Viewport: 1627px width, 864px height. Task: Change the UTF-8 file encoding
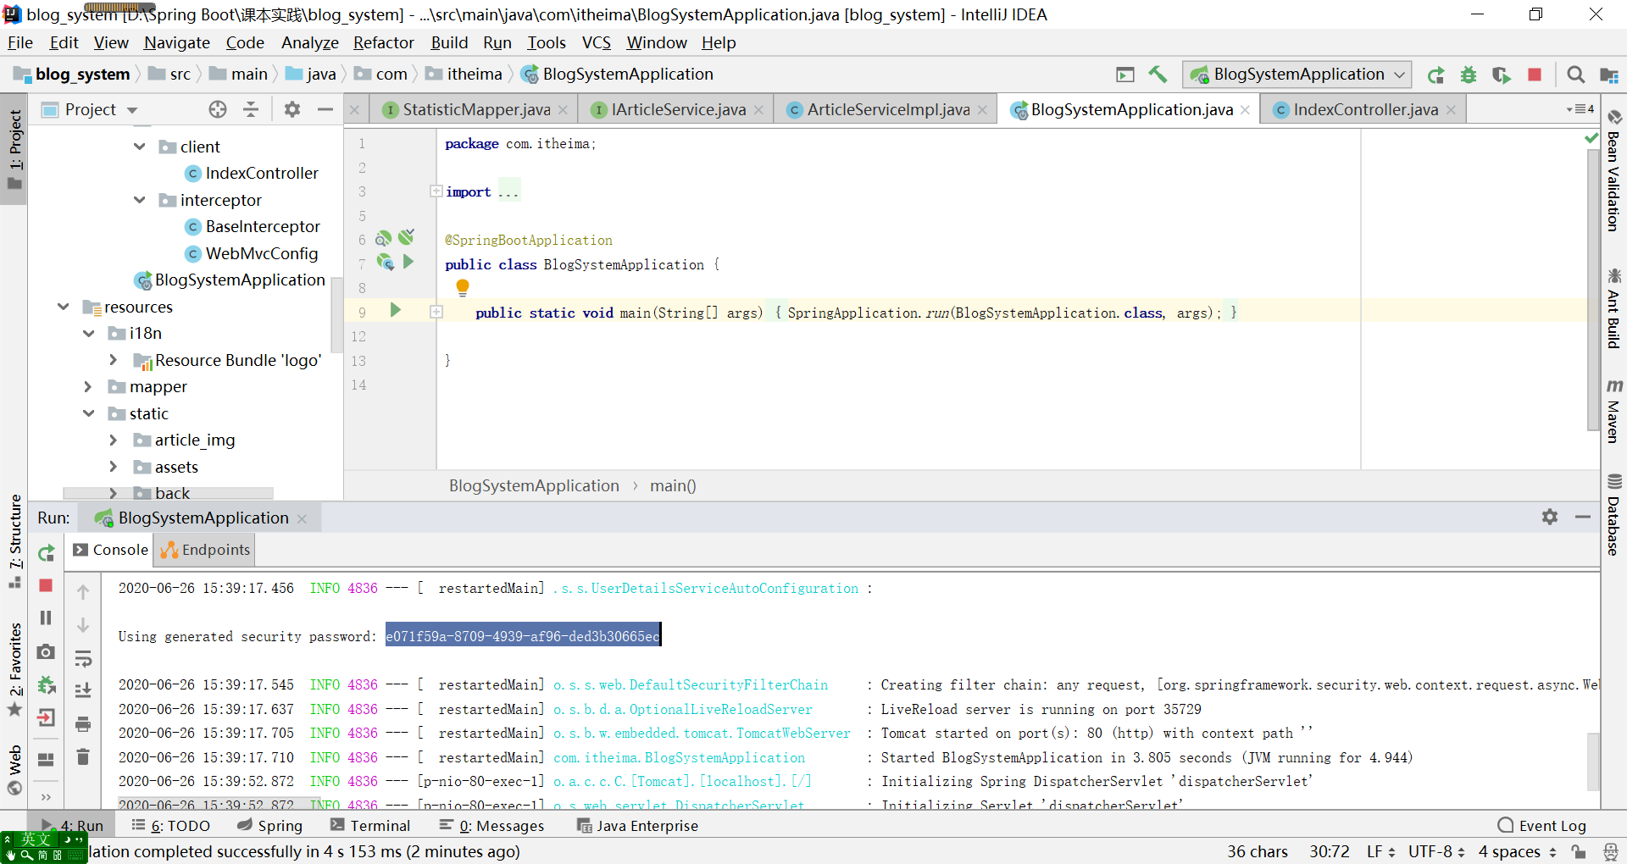coord(1436,851)
